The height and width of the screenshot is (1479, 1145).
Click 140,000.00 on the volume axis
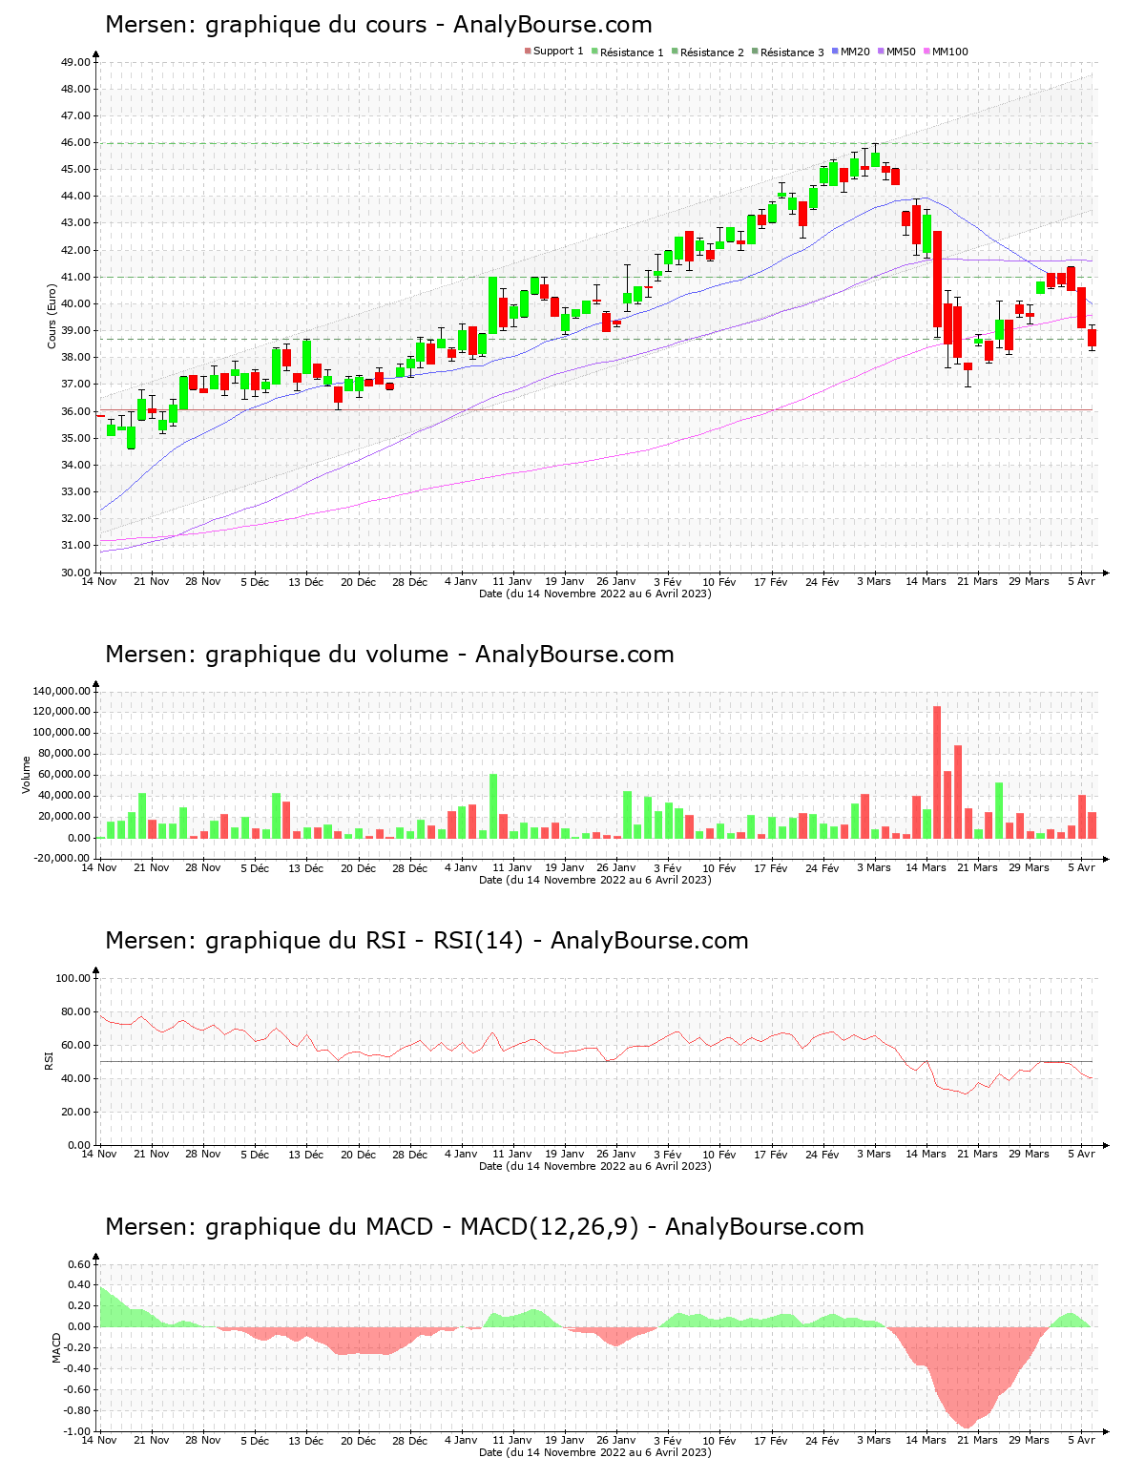point(62,691)
